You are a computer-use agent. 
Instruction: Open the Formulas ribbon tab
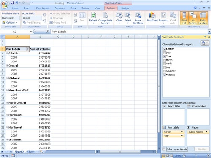tap(60, 8)
